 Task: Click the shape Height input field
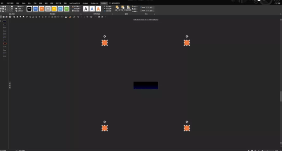coord(150,8)
